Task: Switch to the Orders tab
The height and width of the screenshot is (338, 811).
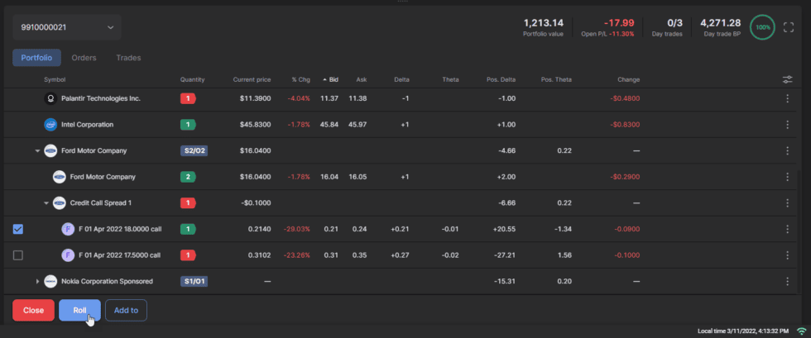Action: (84, 58)
